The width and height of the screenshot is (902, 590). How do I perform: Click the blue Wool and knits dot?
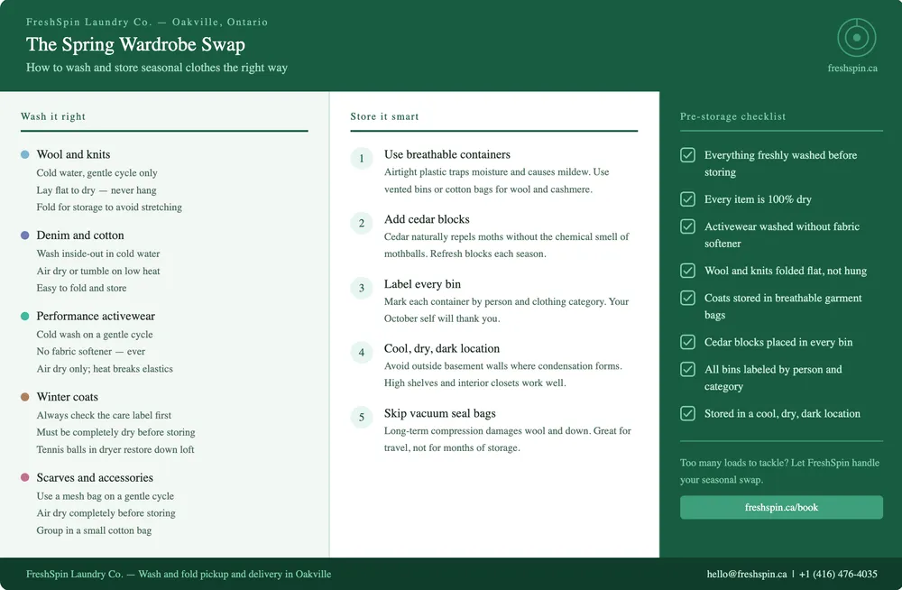25,155
